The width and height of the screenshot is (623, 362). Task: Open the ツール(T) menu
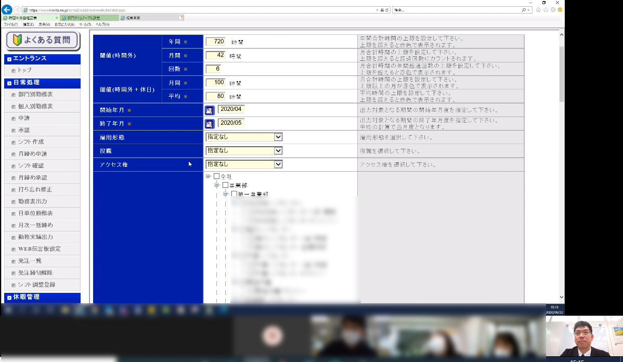(85, 24)
